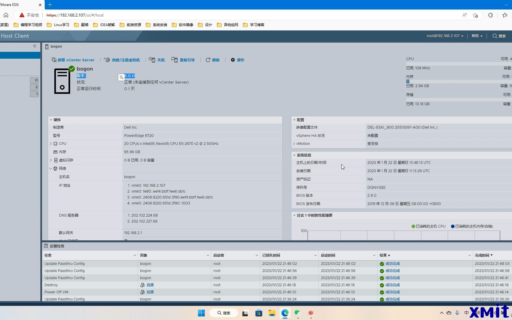Open 编程学习视频 bookmark folder

coord(28,25)
